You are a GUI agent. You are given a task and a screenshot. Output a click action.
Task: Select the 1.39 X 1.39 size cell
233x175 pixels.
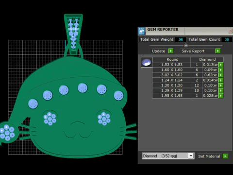point(172,90)
